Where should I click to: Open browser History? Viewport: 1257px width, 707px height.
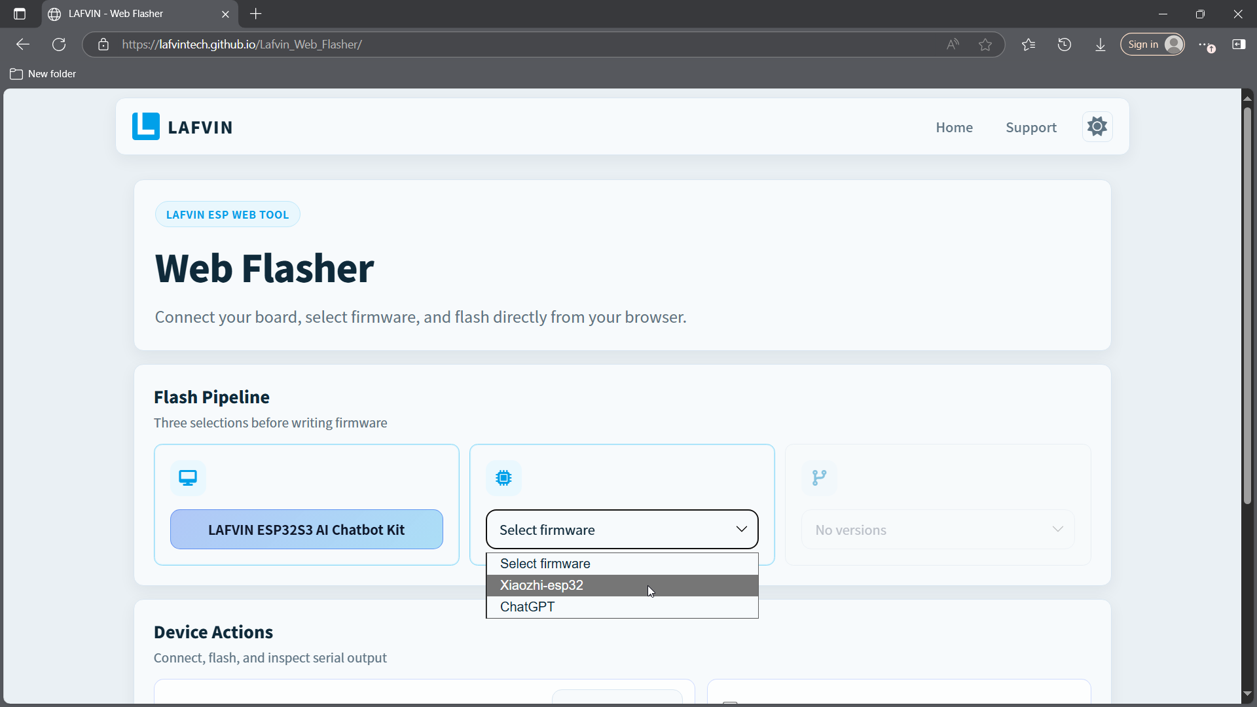pos(1065,45)
